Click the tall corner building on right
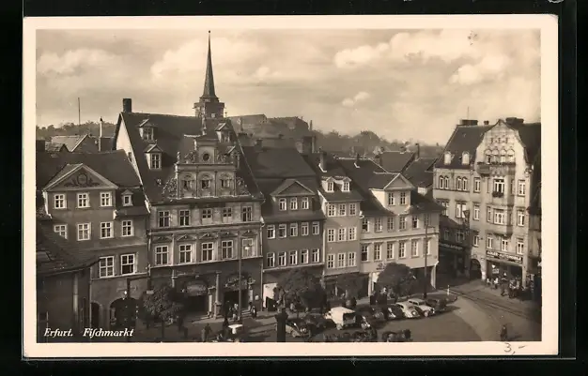 (x=490, y=202)
